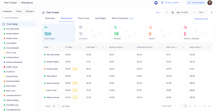
Task: Click Anna Adams in the table
Action: click(52, 76)
